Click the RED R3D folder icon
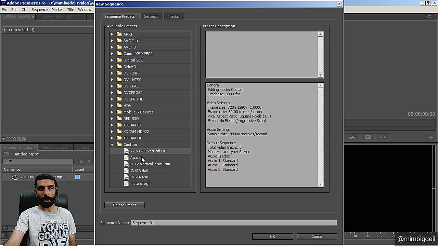This screenshot has height=246, width=438. 119,119
